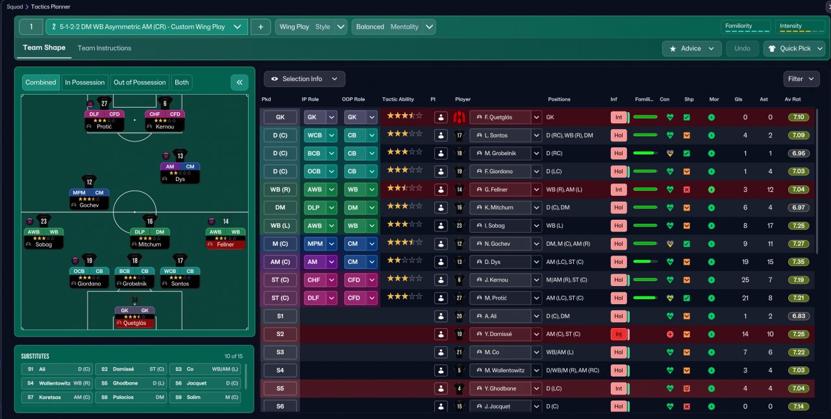
Task: Switch to Team Shape tab
Action: (44, 48)
